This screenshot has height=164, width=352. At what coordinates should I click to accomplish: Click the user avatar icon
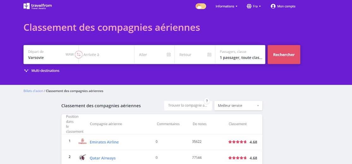(x=273, y=6)
